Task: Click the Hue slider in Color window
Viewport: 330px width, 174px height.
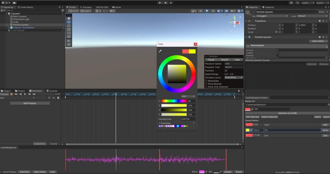Action: (174, 101)
